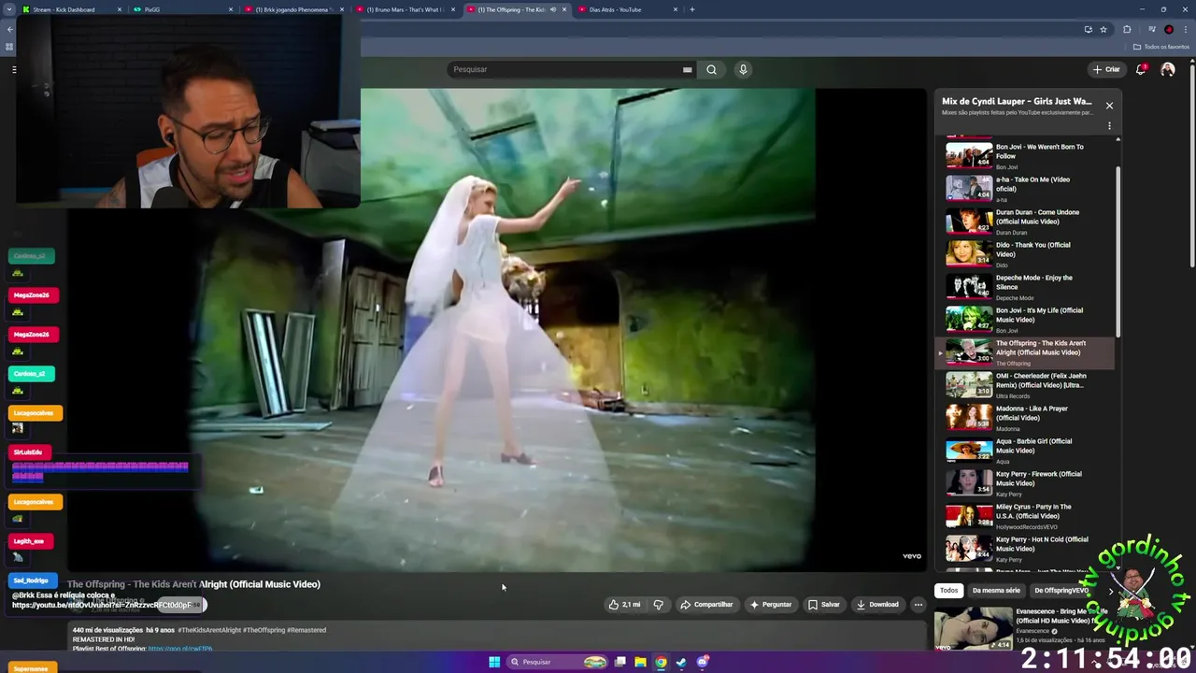Open Google Chrome from taskbar
The width and height of the screenshot is (1196, 673).
coord(661,662)
